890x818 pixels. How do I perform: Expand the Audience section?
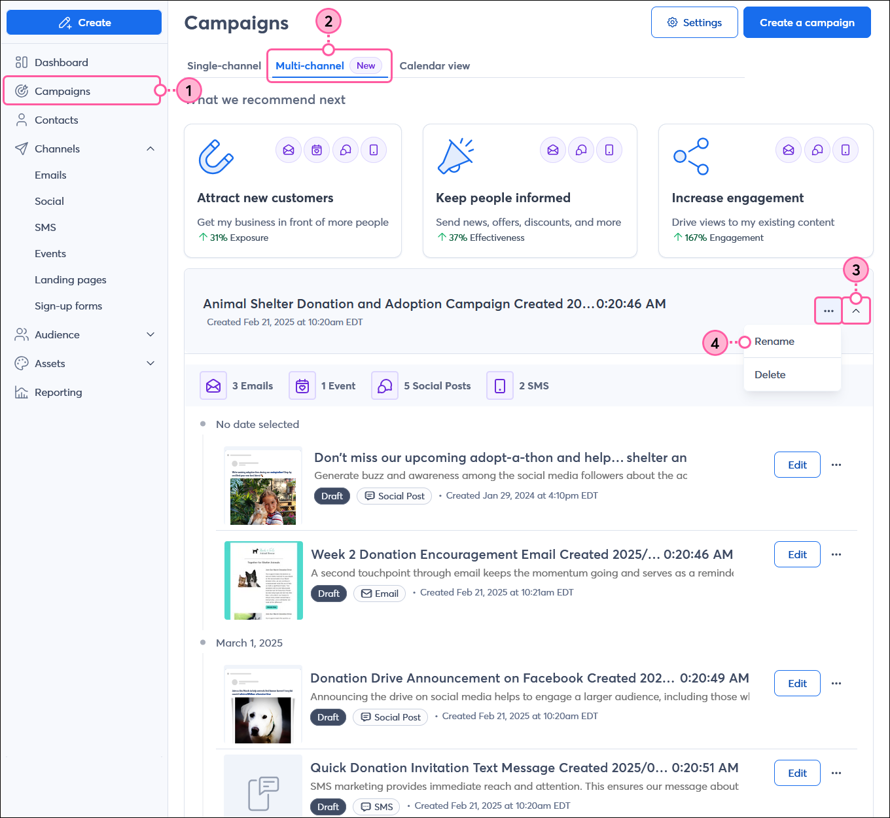pyautogui.click(x=151, y=334)
